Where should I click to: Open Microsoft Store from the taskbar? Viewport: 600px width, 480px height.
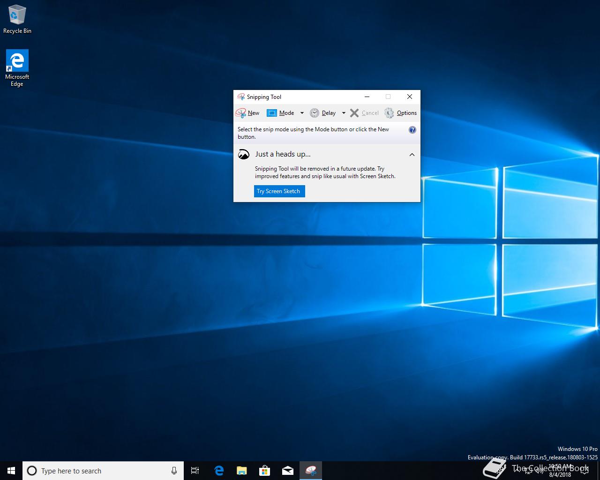point(265,471)
